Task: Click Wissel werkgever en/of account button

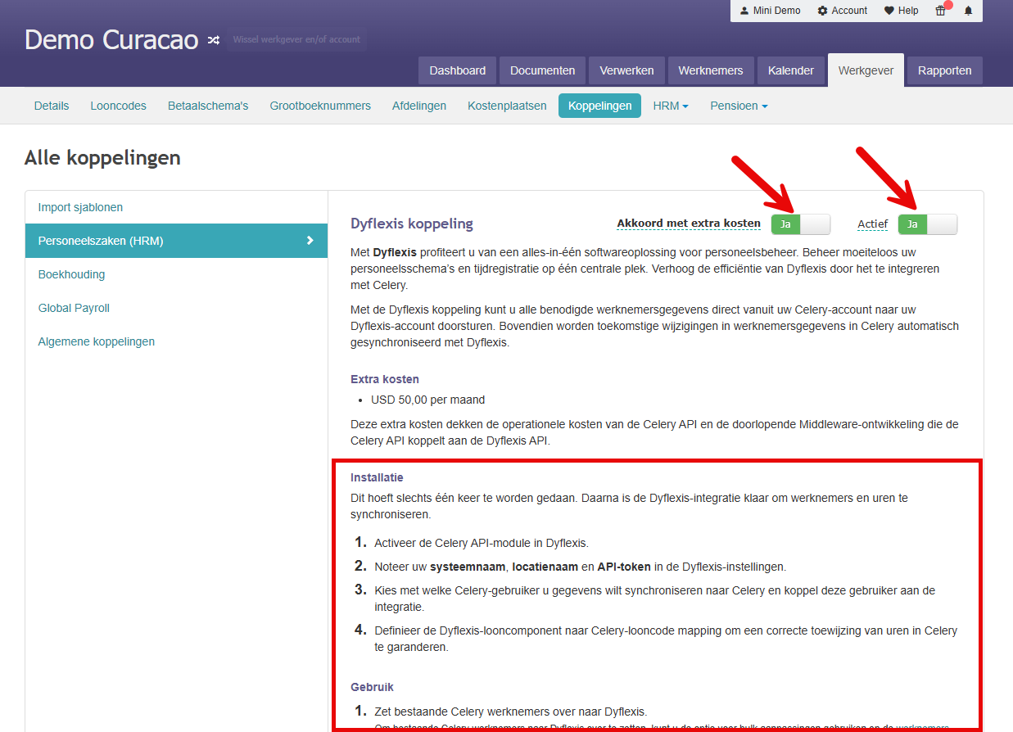Action: 296,39
